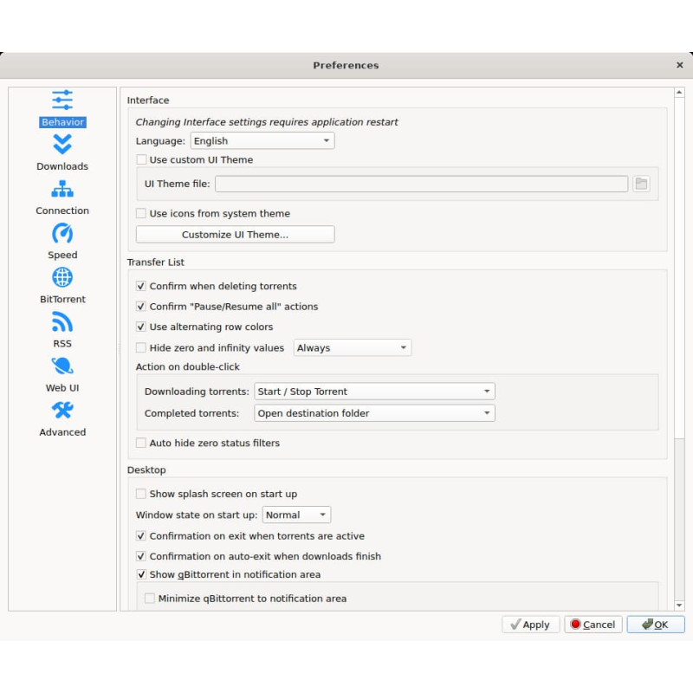This screenshot has width=693, height=693.
Task: Expand the Downloading torrents action dropdown
Action: 374,392
